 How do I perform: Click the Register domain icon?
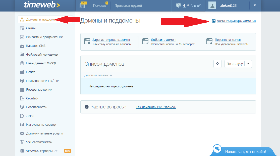(87, 41)
